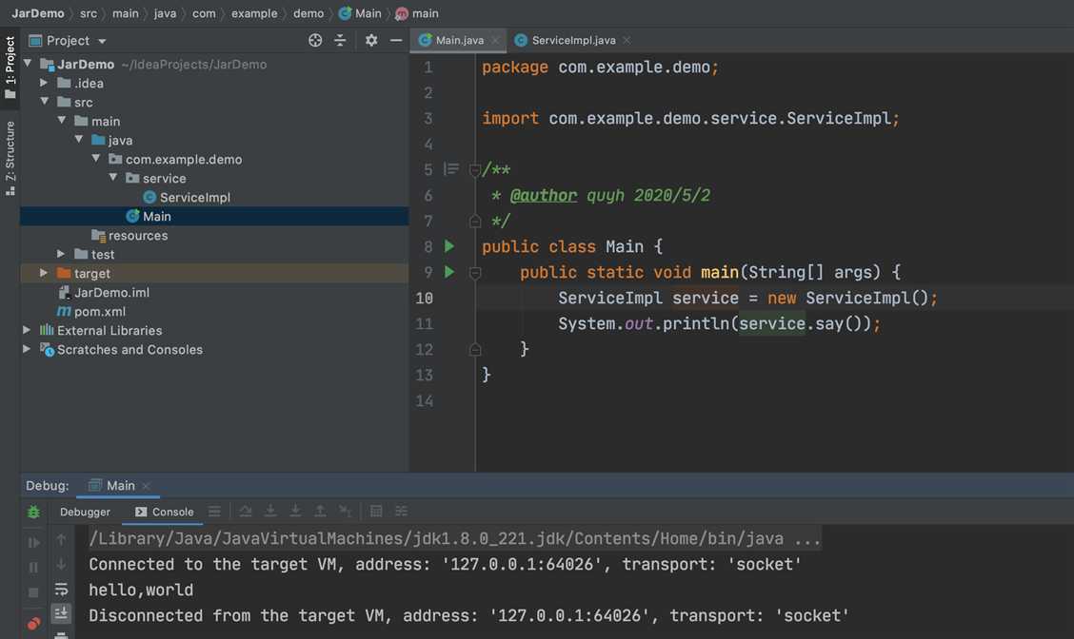The height and width of the screenshot is (639, 1074).
Task: Collapse the src folder
Action: pos(45,101)
